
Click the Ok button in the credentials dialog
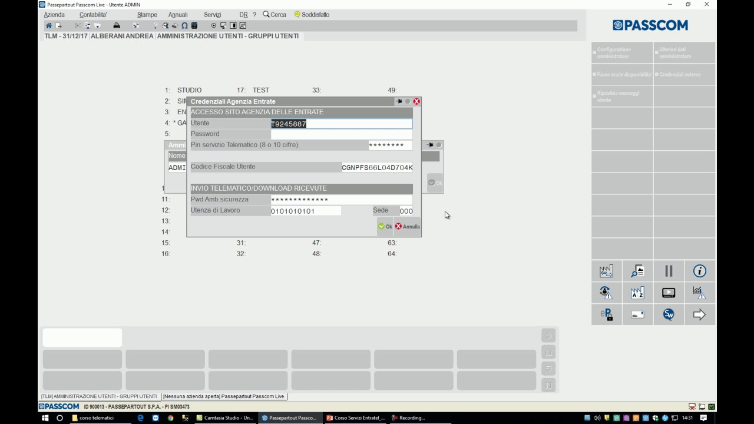[x=385, y=227]
